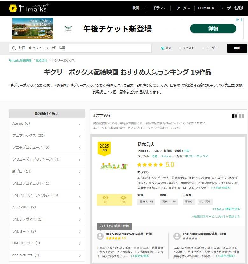Screen dimensions: 248x264
Task: Open the Filmarks logo homepage
Action: point(28,8)
